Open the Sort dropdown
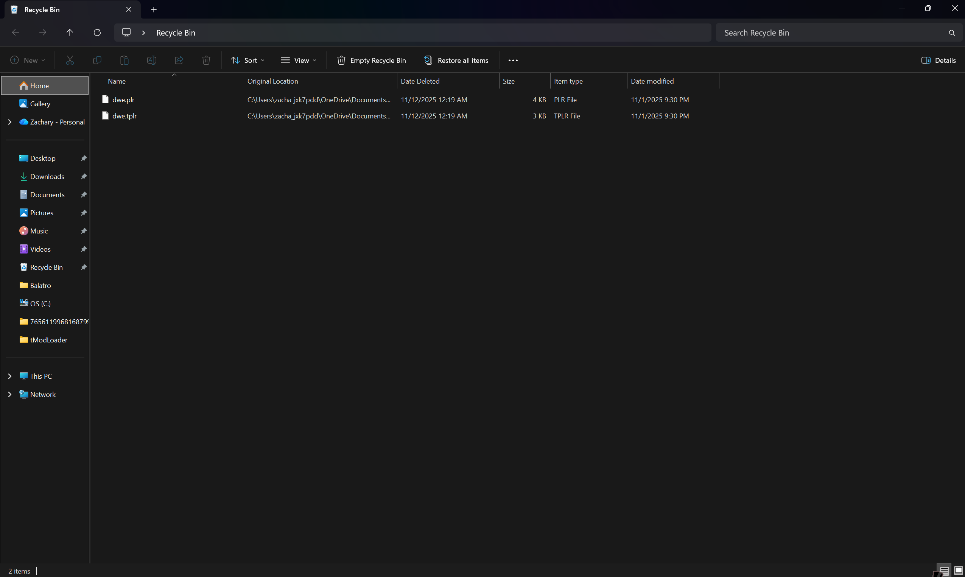This screenshot has height=577, width=965. [247, 60]
